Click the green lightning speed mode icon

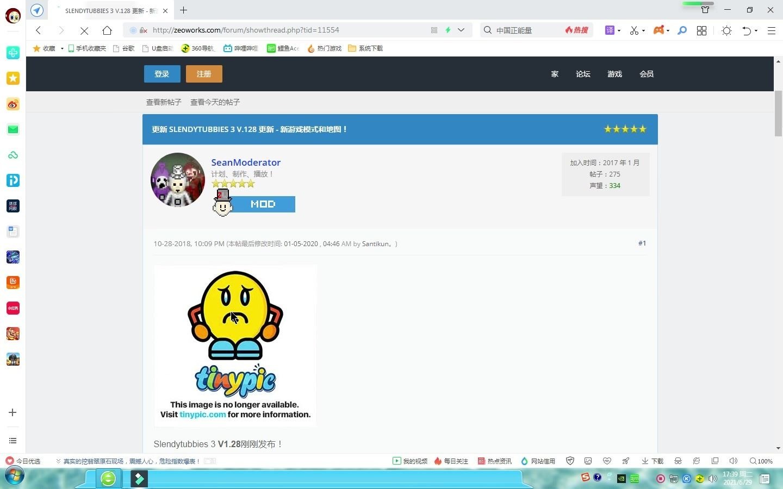click(448, 30)
